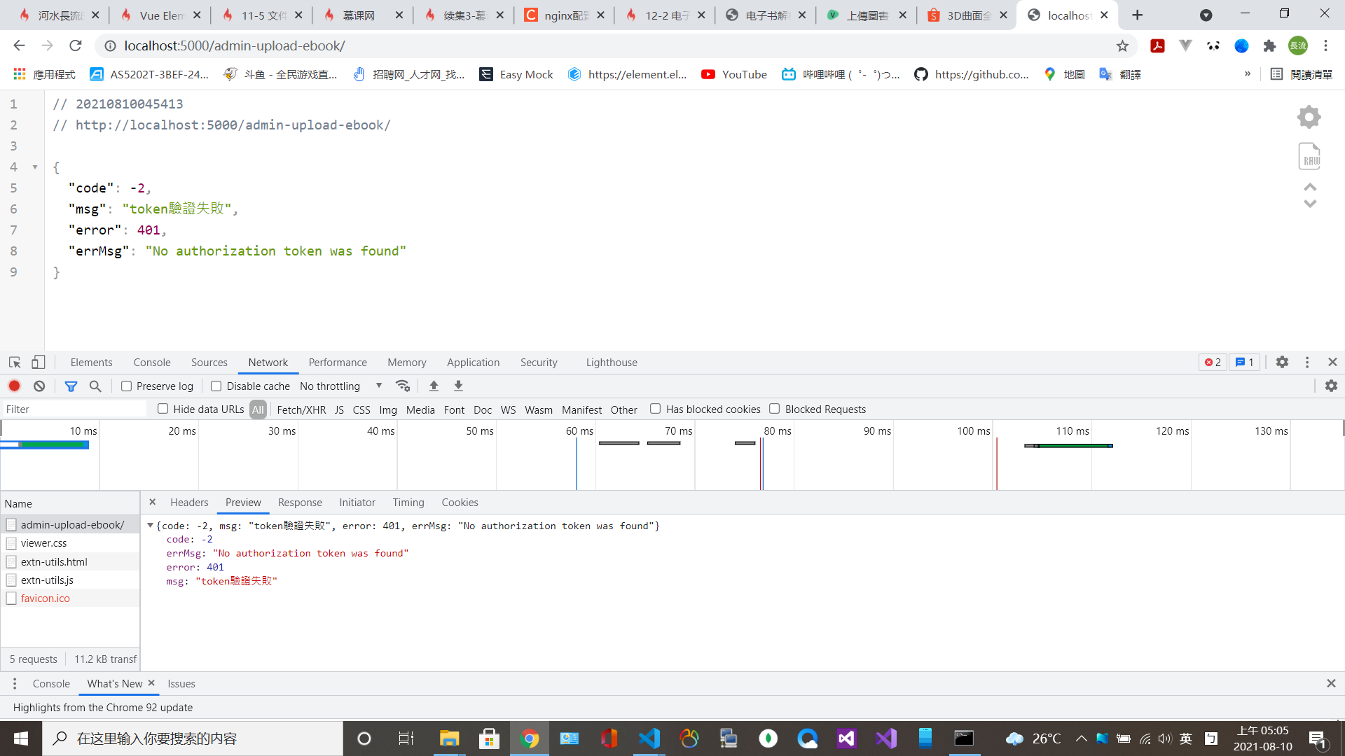Click the Fetch/XHR filter button

click(x=302, y=409)
